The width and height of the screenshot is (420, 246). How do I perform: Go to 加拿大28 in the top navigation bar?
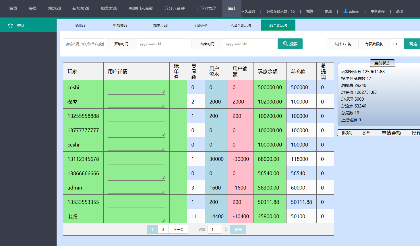coord(109,8)
